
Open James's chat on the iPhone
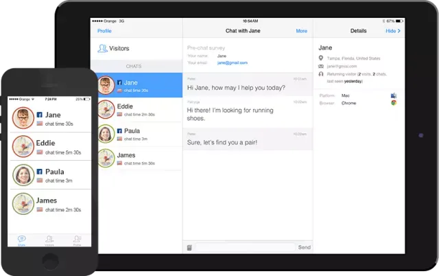(51, 204)
